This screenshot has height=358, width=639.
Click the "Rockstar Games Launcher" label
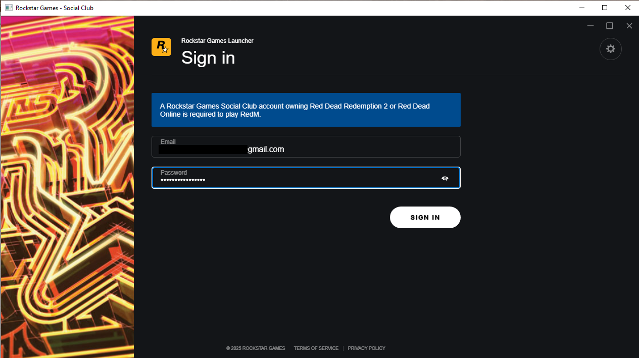(x=217, y=41)
